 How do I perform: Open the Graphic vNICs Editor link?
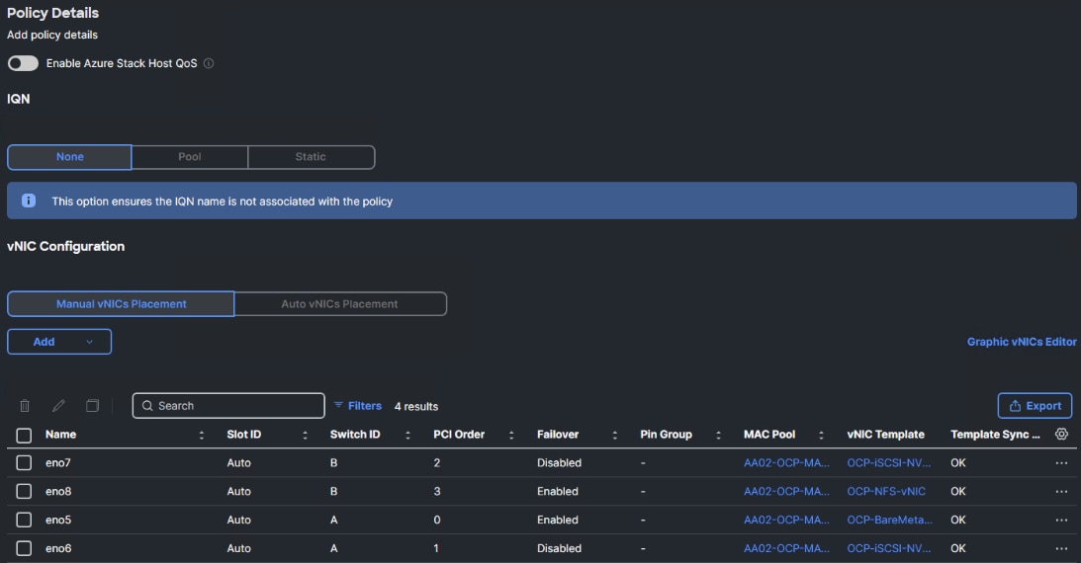click(1022, 342)
